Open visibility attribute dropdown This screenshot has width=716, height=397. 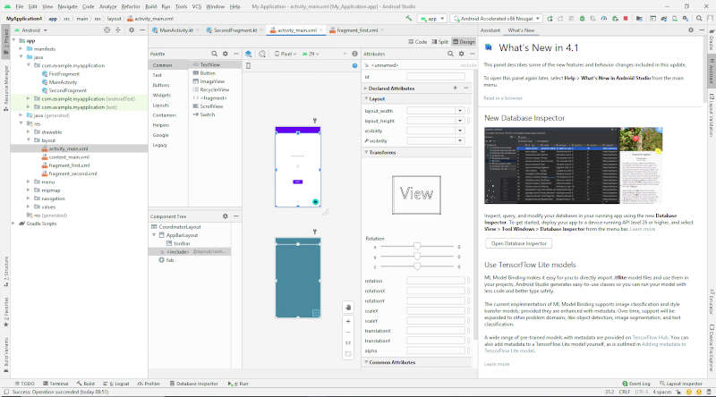(x=460, y=131)
